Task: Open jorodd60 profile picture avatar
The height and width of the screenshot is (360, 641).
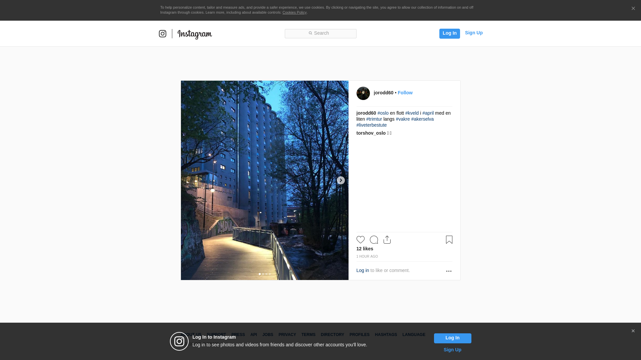Action: [x=363, y=93]
